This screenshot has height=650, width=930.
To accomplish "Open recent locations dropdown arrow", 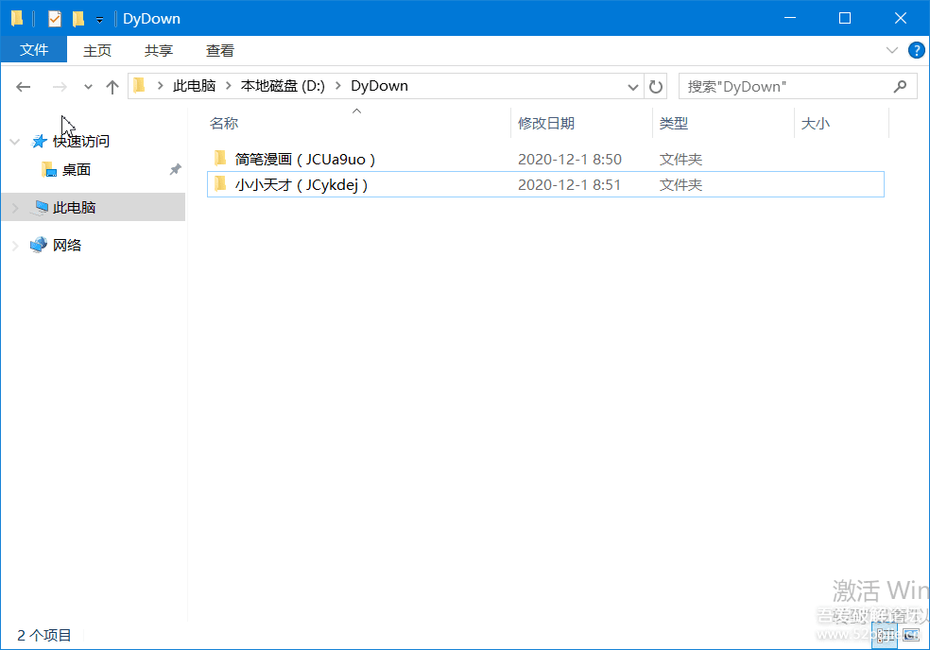I will (x=88, y=87).
